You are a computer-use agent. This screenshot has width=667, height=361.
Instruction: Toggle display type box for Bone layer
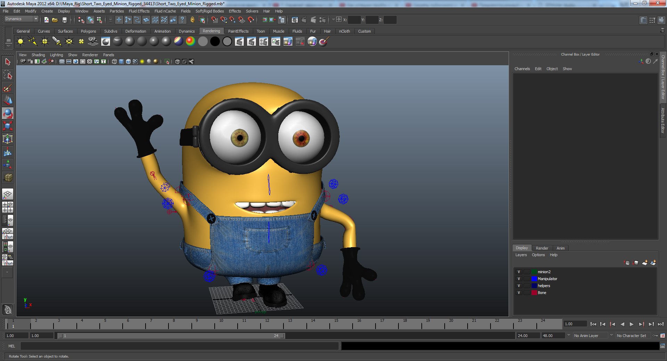coord(527,293)
